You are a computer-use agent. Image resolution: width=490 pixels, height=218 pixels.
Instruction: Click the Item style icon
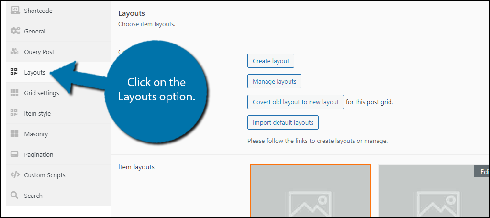[x=14, y=113]
